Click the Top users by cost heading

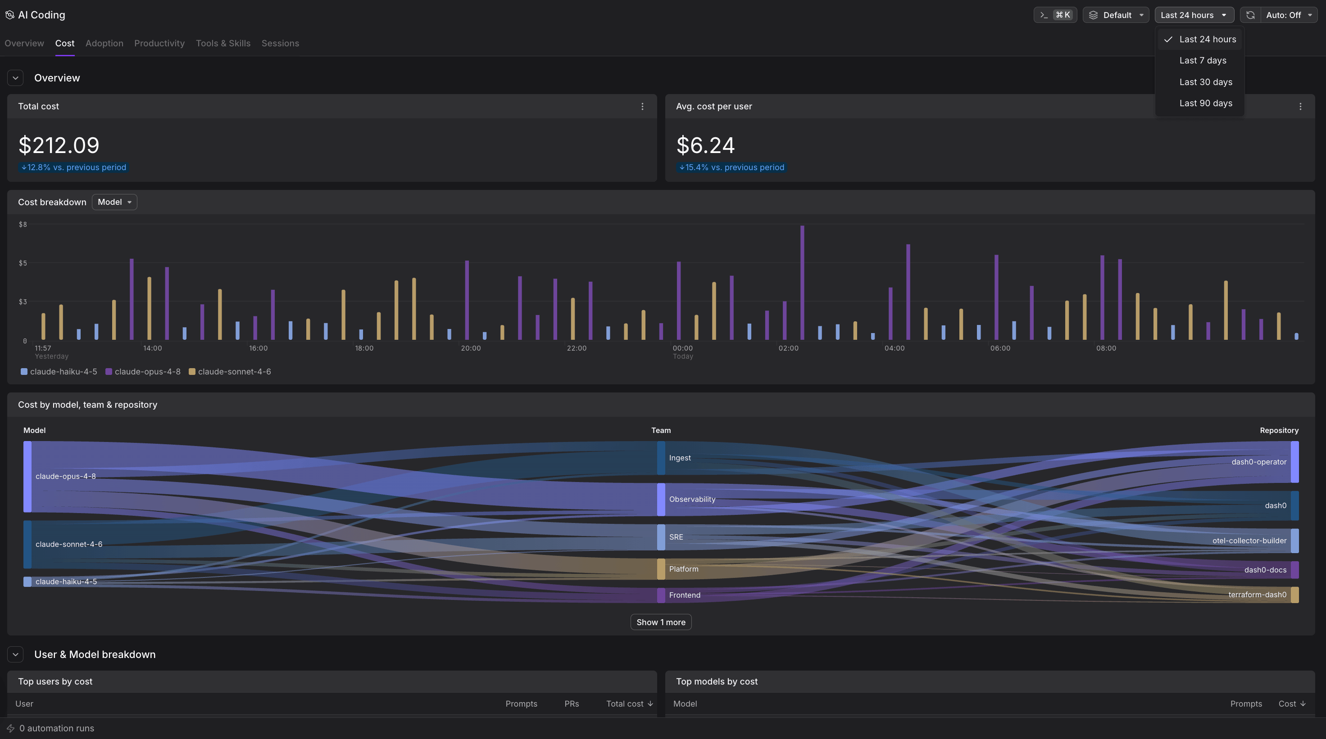coord(55,681)
